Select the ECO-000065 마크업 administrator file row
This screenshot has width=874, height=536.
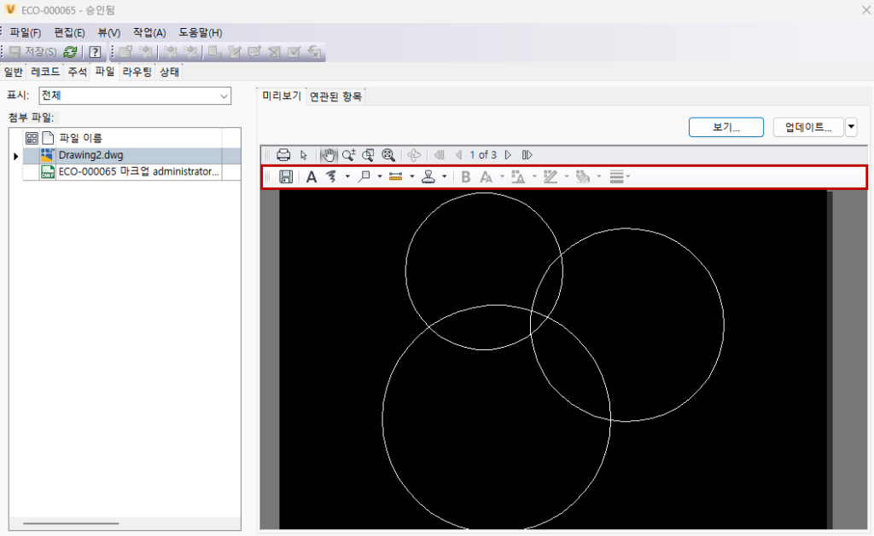(131, 172)
